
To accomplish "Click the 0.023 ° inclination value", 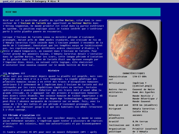I will pyautogui.click(x=137, y=125).
